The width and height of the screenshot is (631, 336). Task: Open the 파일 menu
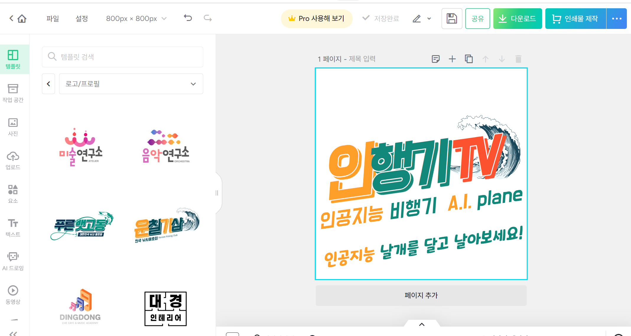[53, 19]
